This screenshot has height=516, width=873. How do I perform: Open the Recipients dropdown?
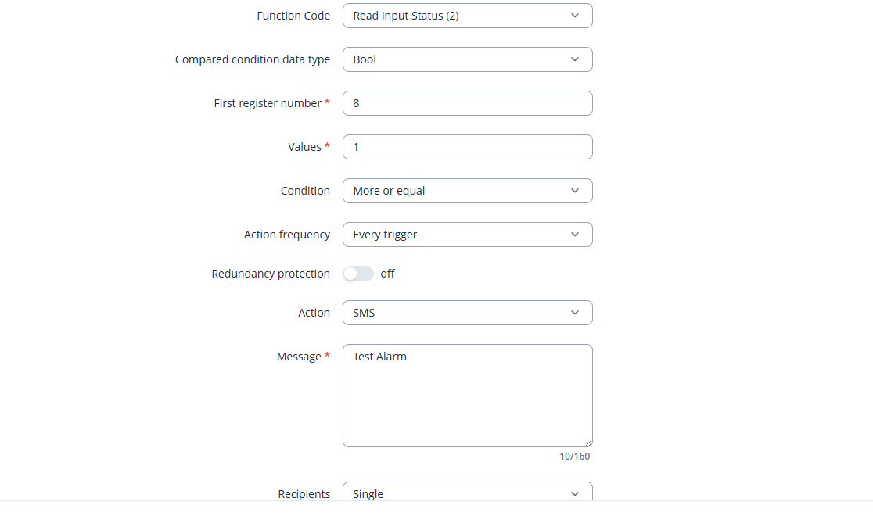pyautogui.click(x=467, y=493)
